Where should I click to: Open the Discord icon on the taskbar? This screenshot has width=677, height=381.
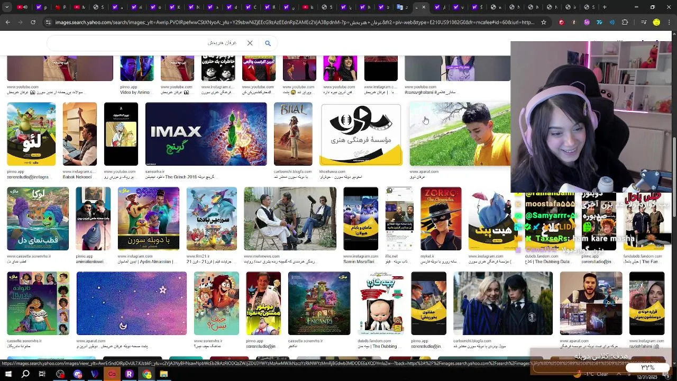(78, 374)
